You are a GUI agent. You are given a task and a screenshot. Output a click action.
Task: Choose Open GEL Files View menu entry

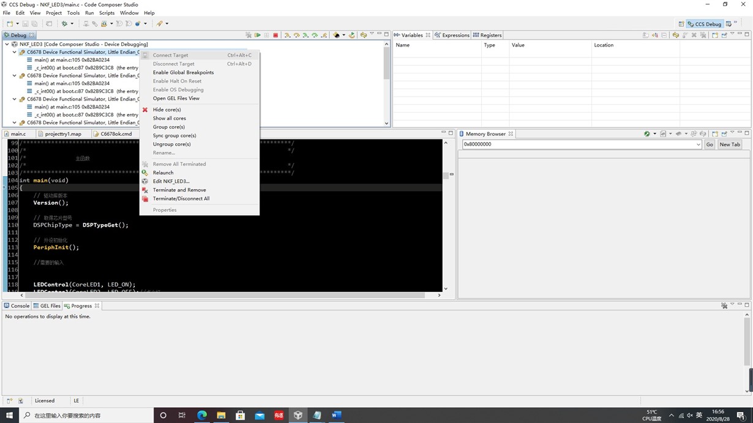coord(176,98)
